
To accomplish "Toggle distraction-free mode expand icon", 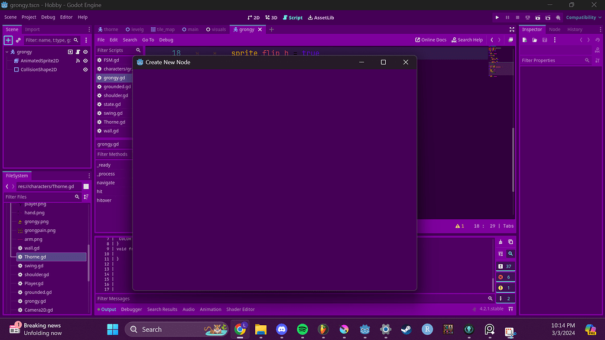I will click(512, 30).
